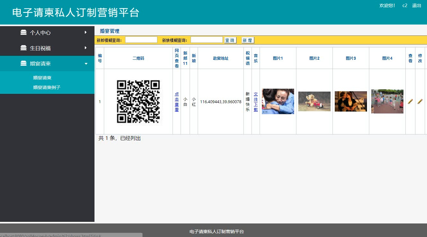Click the 新郎11 column header
The height and width of the screenshot is (237, 427).
[185, 58]
